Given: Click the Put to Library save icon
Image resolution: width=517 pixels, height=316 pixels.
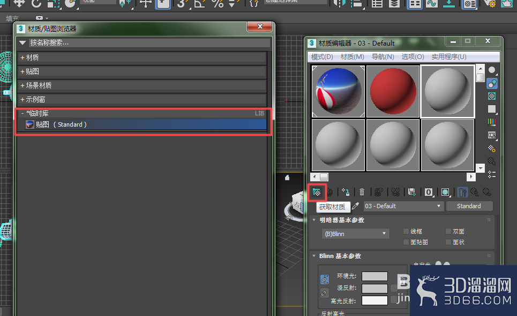Looking at the screenshot, I should [412, 192].
